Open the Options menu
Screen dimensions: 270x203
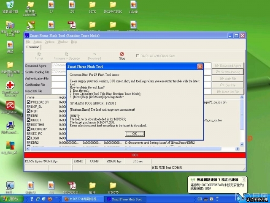click(49, 42)
